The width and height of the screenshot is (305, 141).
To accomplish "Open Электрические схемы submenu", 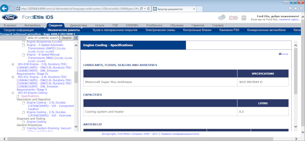I will (160, 30).
